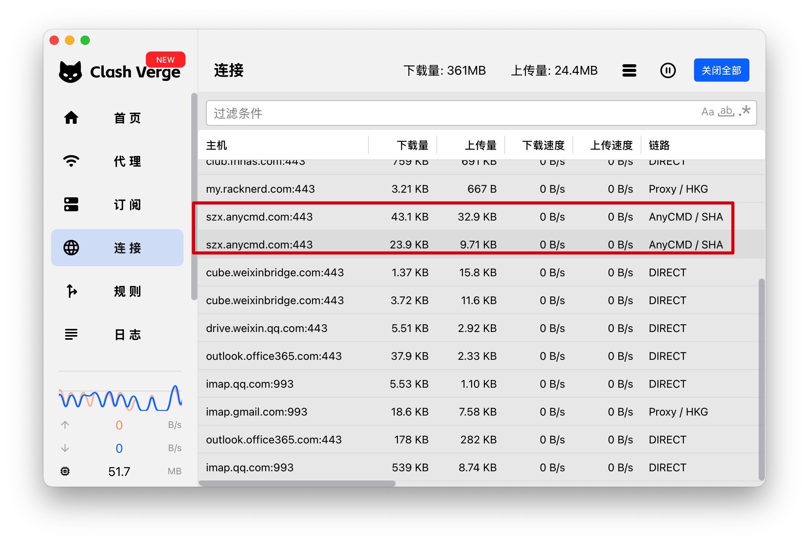This screenshot has height=544, width=809.
Task: Toggle match case in filter
Action: point(708,112)
